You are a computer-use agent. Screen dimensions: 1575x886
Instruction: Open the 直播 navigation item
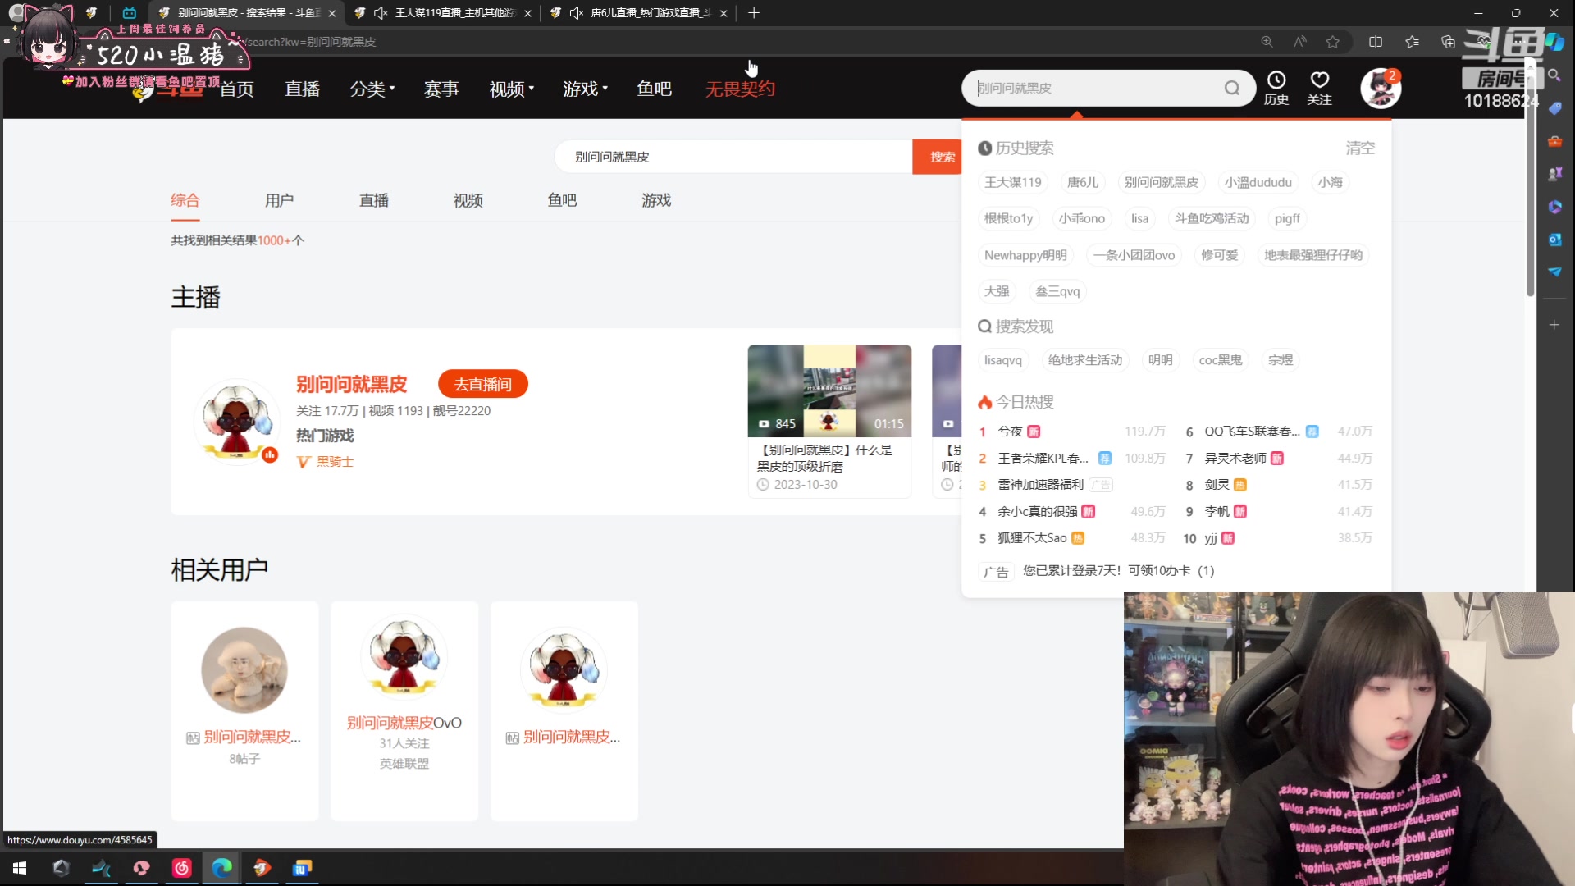click(302, 89)
